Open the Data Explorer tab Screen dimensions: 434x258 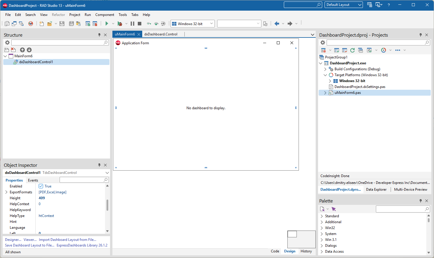pyautogui.click(x=376, y=190)
